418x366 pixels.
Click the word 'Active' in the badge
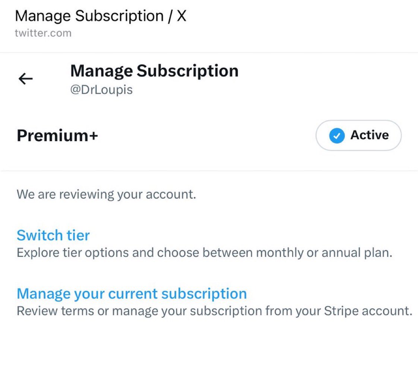[x=369, y=135]
